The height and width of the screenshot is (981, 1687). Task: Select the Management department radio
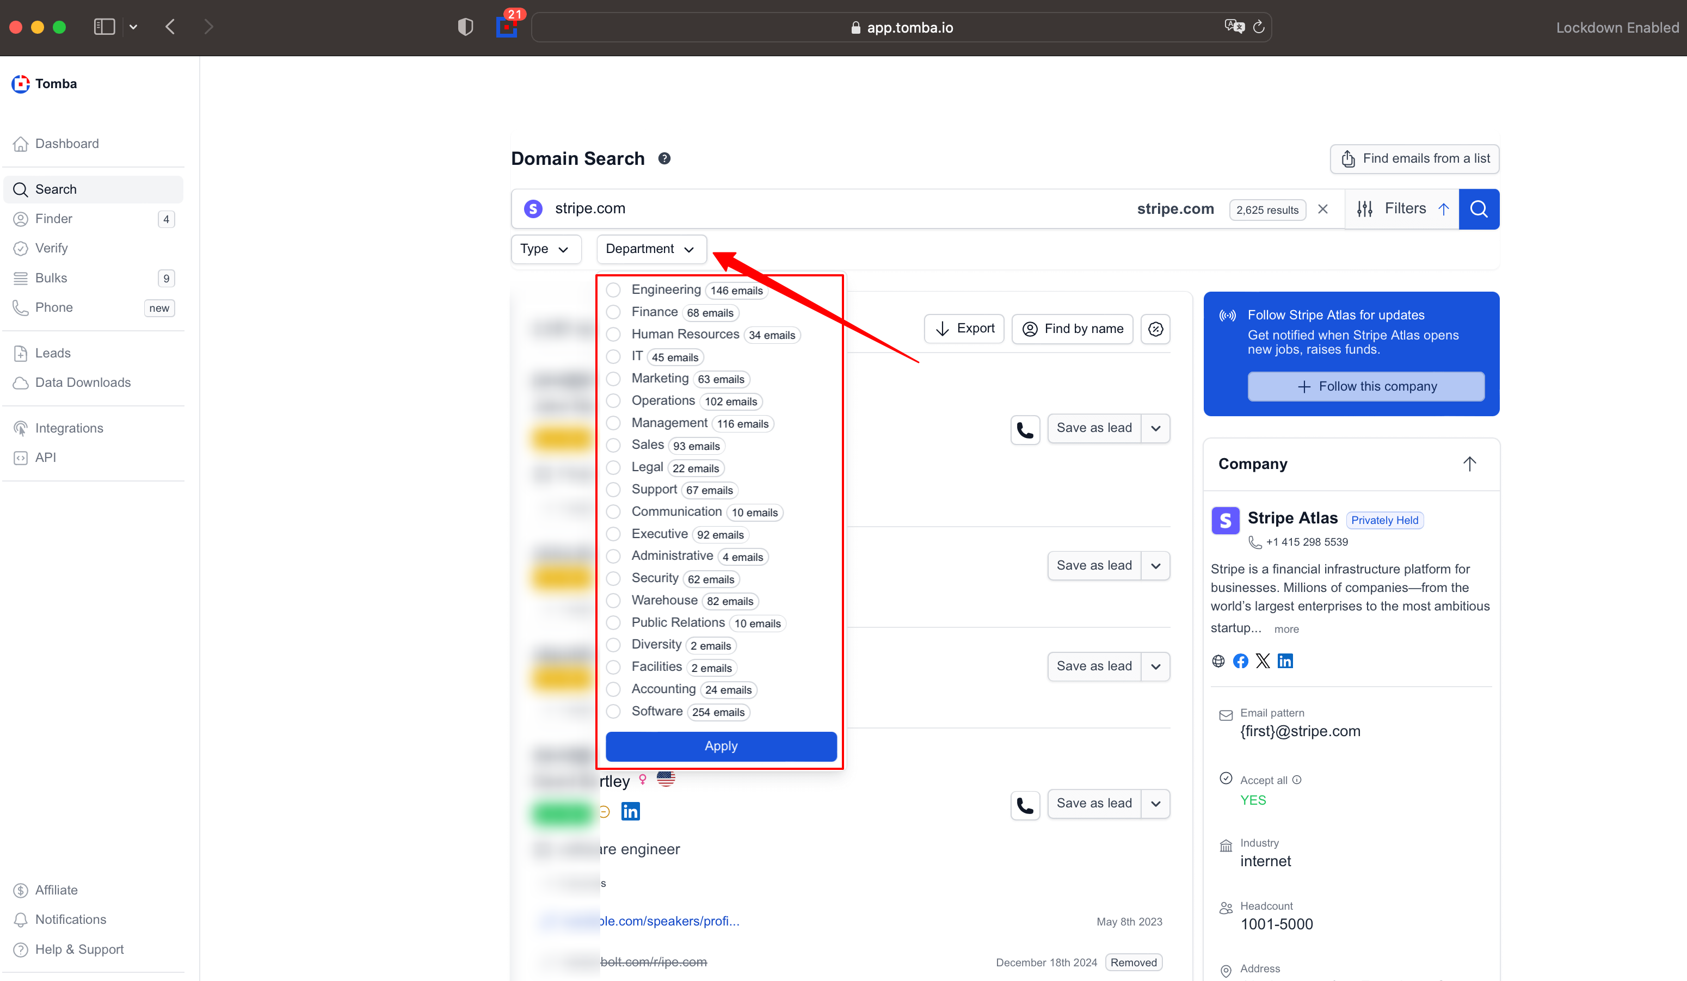coord(613,423)
